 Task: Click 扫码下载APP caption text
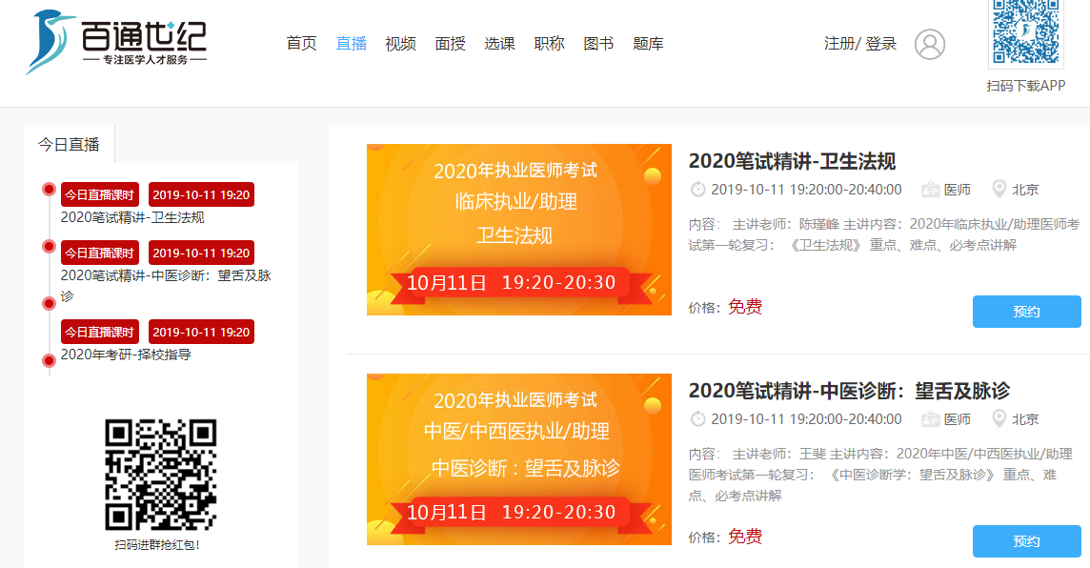[1026, 86]
